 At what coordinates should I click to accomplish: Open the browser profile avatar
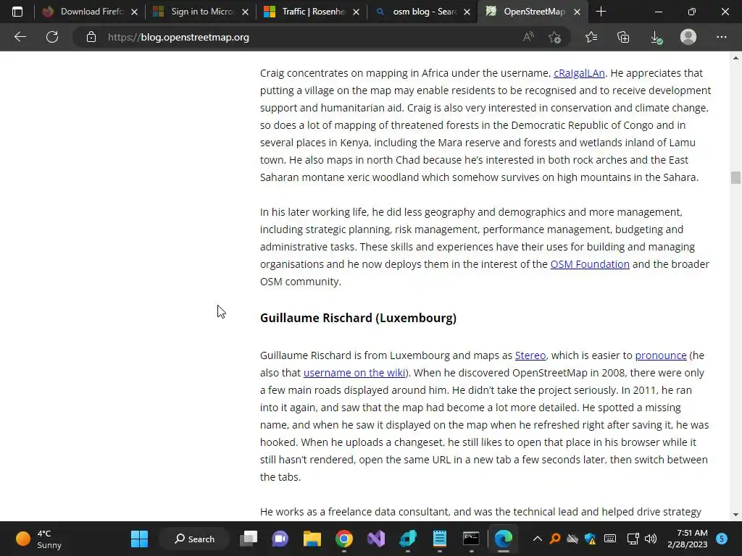pos(688,37)
